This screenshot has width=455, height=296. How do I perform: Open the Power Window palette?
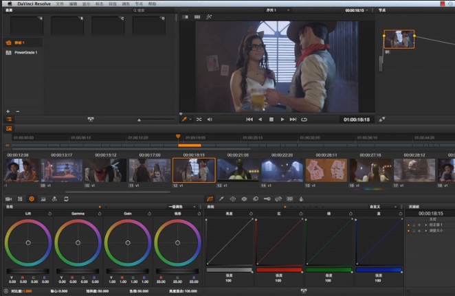(x=233, y=199)
